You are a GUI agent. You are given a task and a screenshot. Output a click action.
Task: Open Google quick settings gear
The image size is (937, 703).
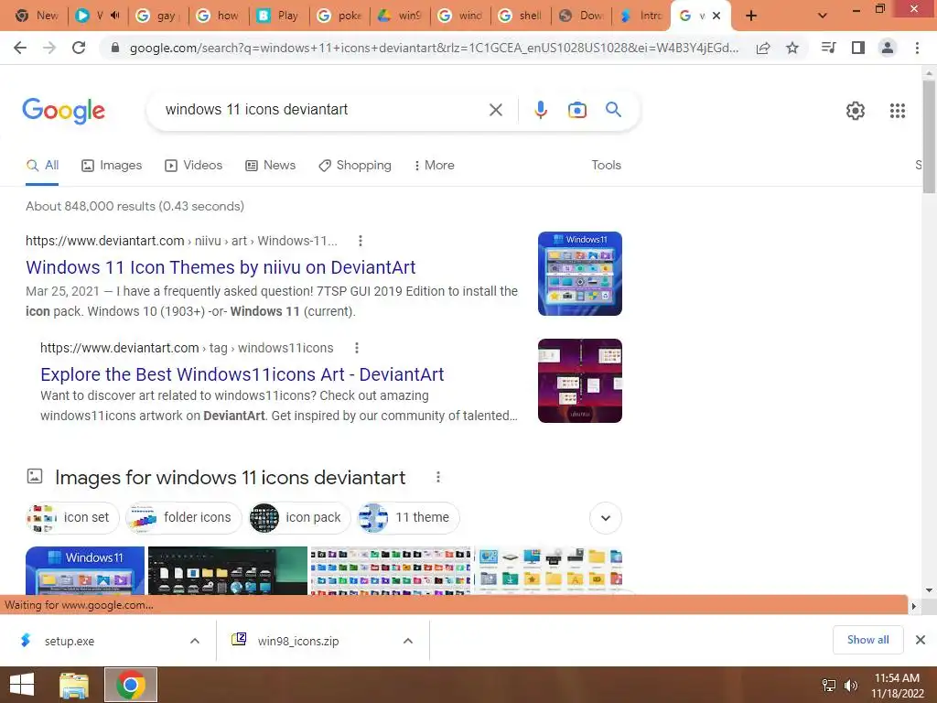(856, 111)
